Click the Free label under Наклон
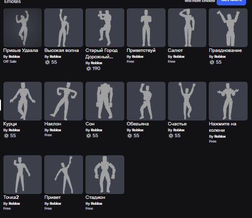This screenshot has height=218, width=252. (x=48, y=135)
